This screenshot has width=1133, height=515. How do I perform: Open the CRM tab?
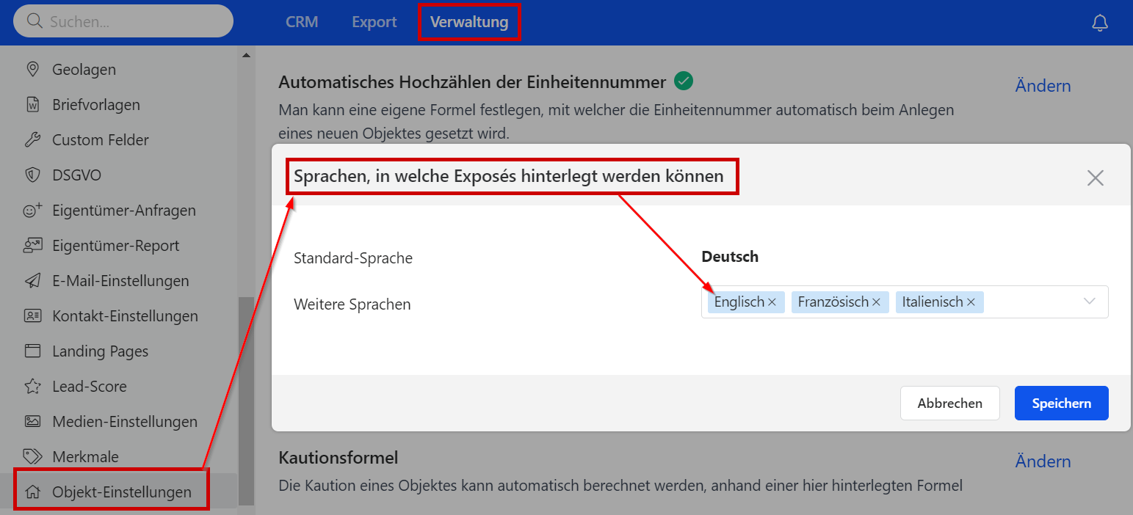[302, 22]
